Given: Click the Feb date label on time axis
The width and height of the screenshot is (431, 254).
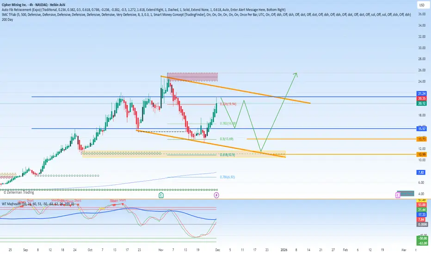Looking at the screenshot, I should click(345, 250).
